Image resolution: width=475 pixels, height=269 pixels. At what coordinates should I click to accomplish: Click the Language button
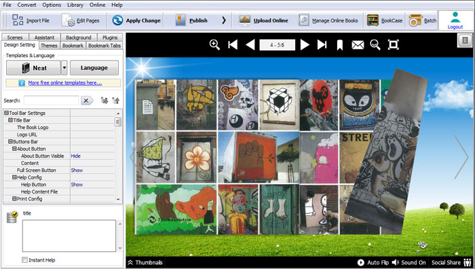click(94, 68)
